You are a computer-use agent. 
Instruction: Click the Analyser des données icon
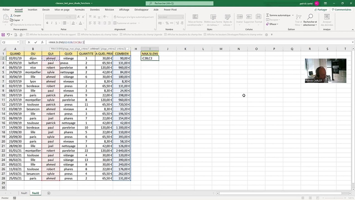point(327,17)
